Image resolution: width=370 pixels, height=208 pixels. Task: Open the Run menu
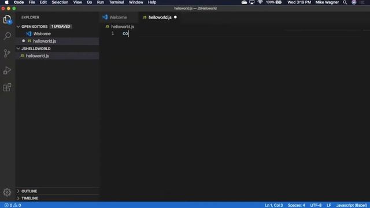point(101,2)
